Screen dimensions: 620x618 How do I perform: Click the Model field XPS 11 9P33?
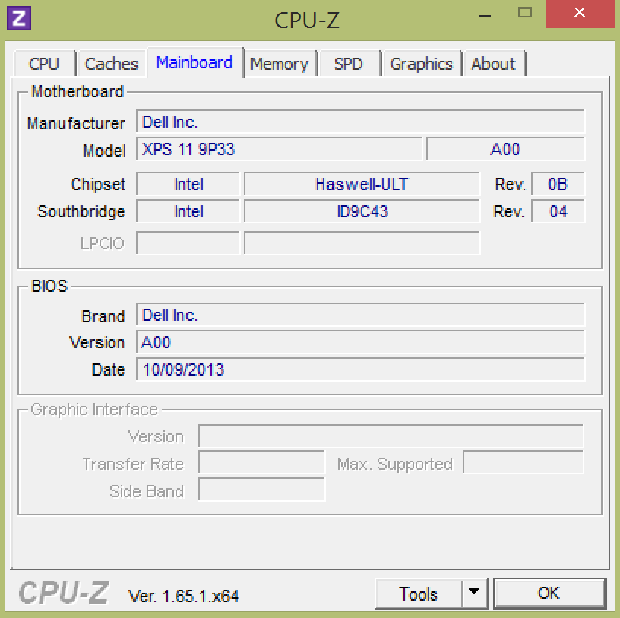pos(279,149)
